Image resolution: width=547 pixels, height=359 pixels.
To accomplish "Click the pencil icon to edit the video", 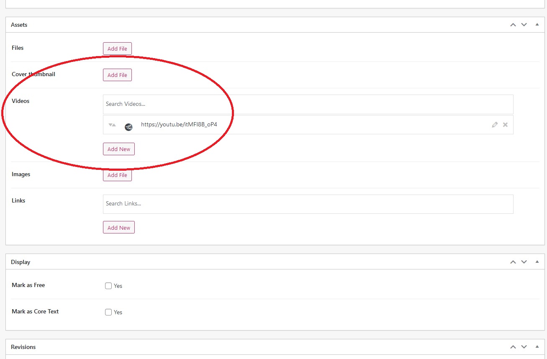I will 495,124.
